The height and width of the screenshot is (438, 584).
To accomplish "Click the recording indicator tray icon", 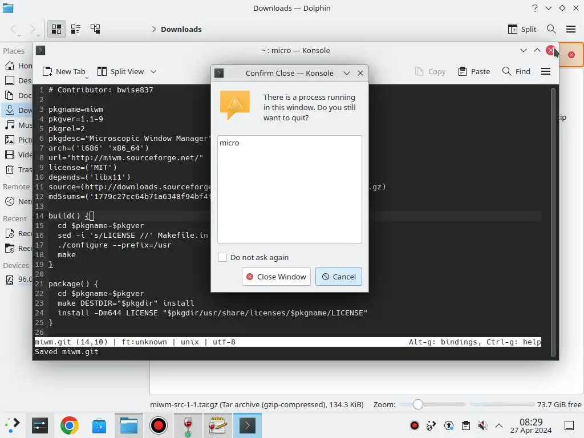I will (x=414, y=425).
